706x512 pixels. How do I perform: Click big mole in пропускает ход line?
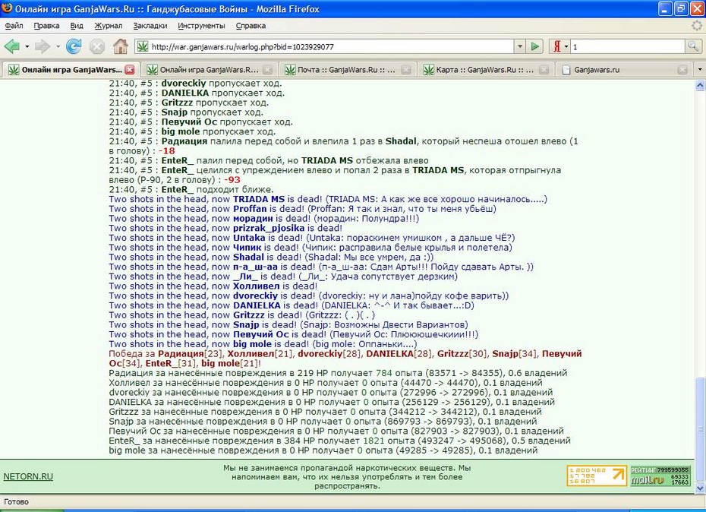point(180,131)
